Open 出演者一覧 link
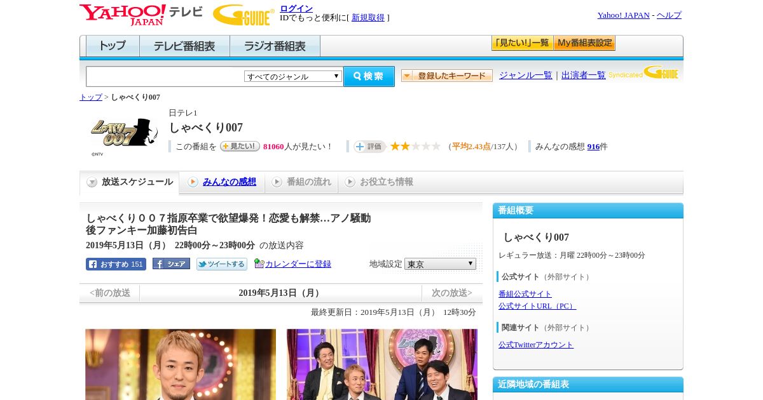 [x=584, y=75]
